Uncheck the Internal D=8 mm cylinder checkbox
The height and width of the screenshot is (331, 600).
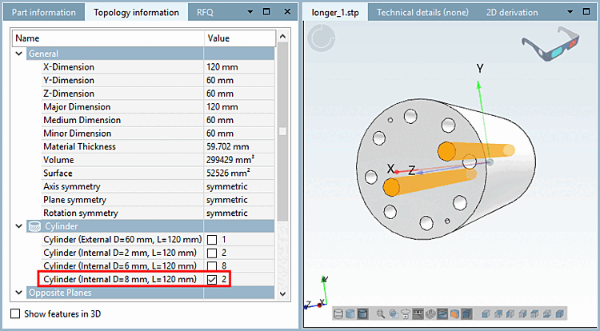pos(212,279)
